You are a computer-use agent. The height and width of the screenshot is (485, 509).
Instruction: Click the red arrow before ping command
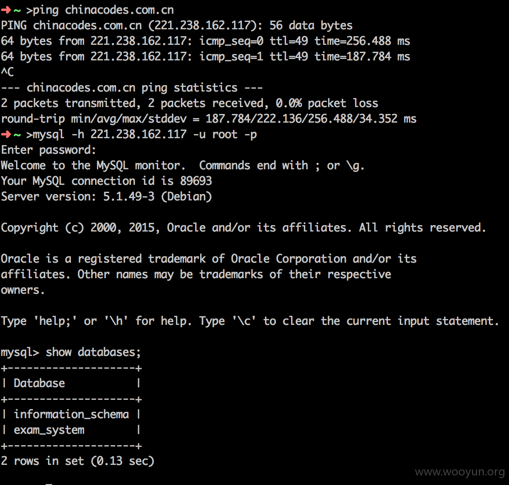(x=6, y=10)
